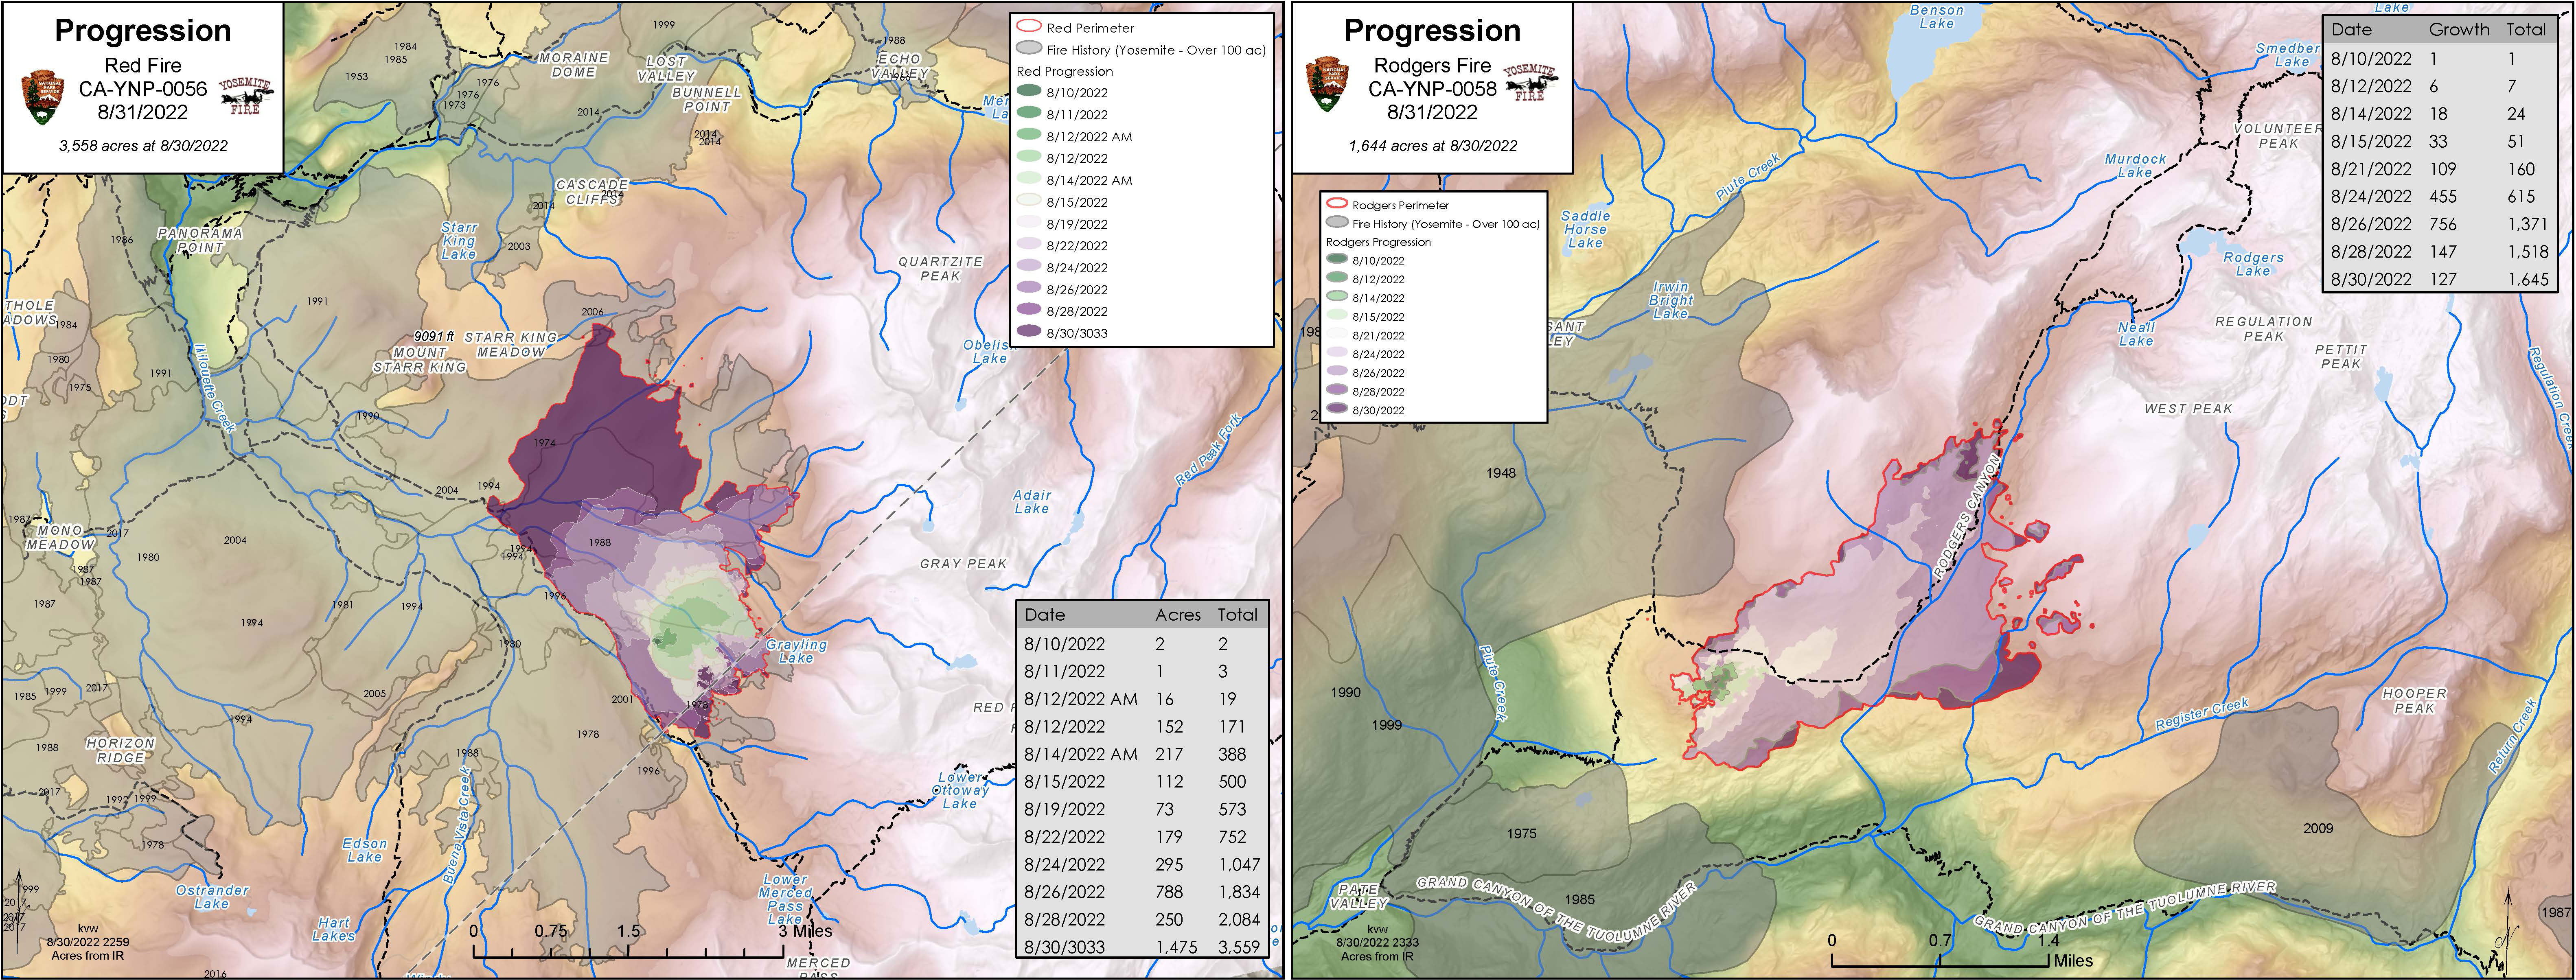Click the 'Mount Starr King' map label
Screen dimensions: 2576x980
420,360
